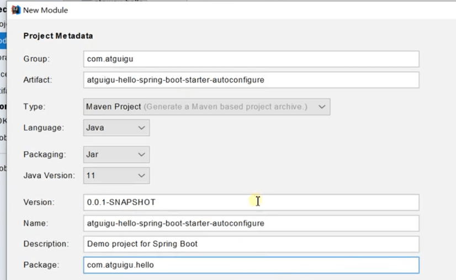Click the Group label

coord(36,59)
